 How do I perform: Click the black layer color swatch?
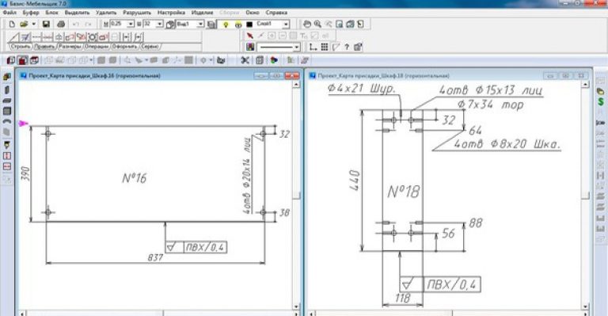pyautogui.click(x=249, y=24)
